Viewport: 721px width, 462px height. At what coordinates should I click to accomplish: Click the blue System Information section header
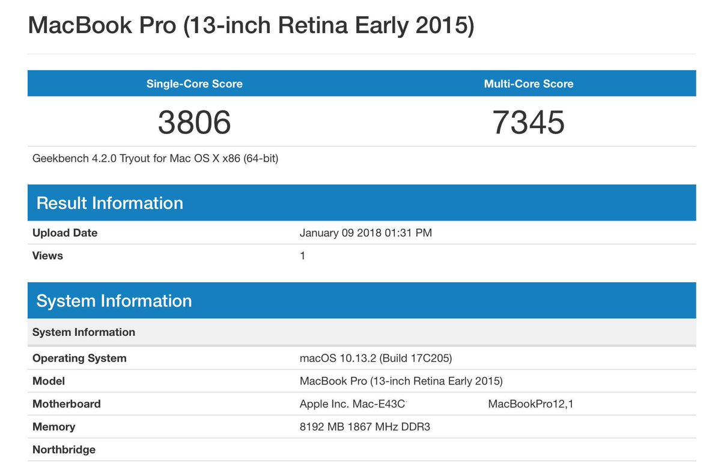(362, 300)
